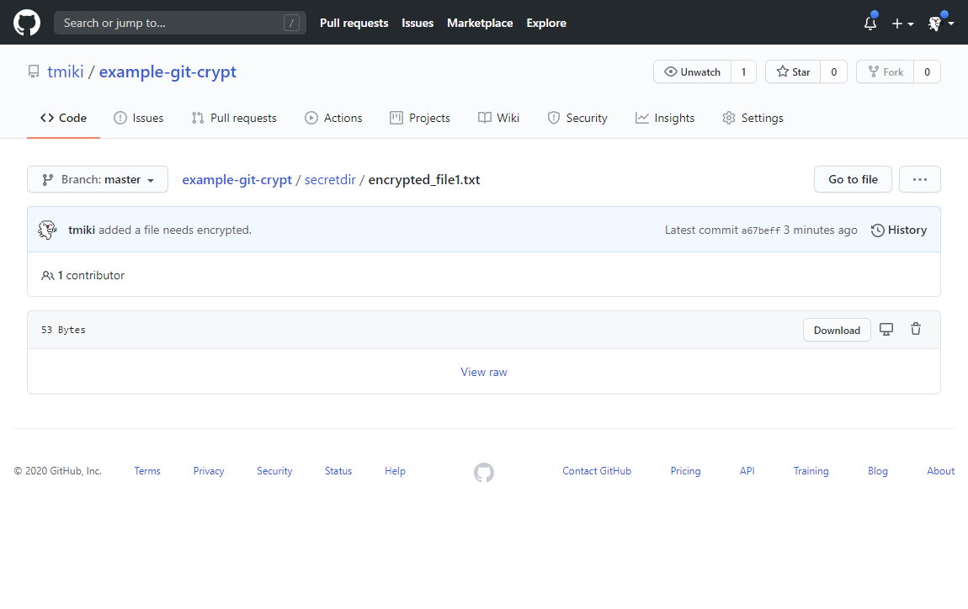Open API in the footer

[x=747, y=471]
